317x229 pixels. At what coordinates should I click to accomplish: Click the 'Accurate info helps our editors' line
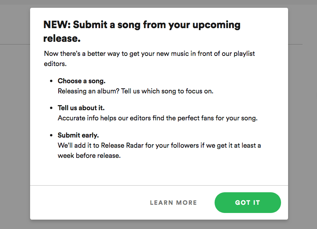point(158,118)
